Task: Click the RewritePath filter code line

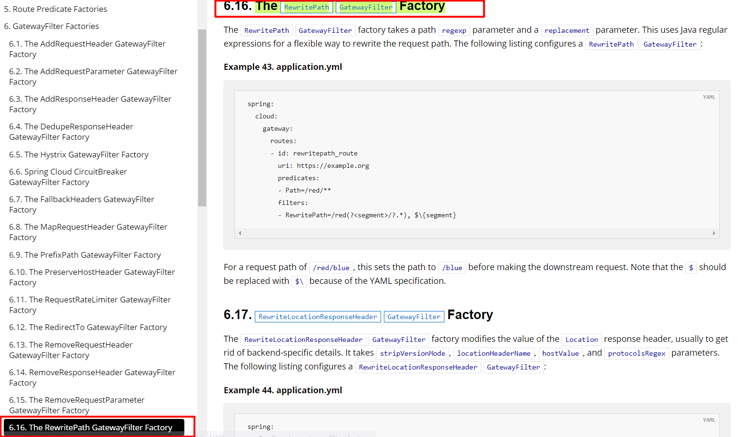Action: tap(367, 215)
